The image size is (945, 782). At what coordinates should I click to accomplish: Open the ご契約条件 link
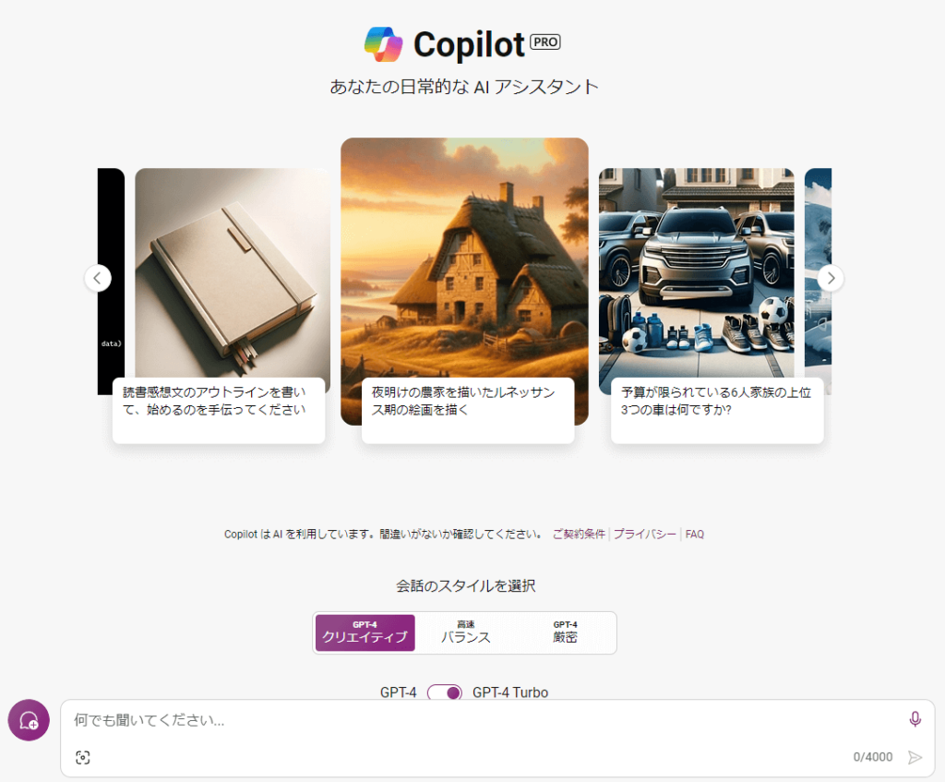pyautogui.click(x=579, y=534)
